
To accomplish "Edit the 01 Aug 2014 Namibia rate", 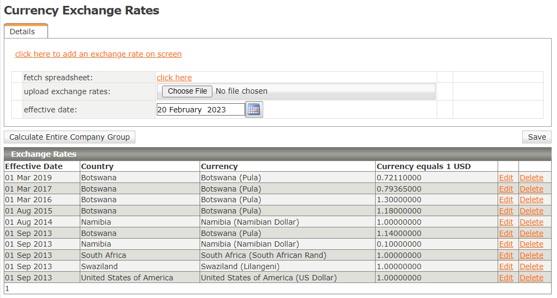I will [x=506, y=222].
